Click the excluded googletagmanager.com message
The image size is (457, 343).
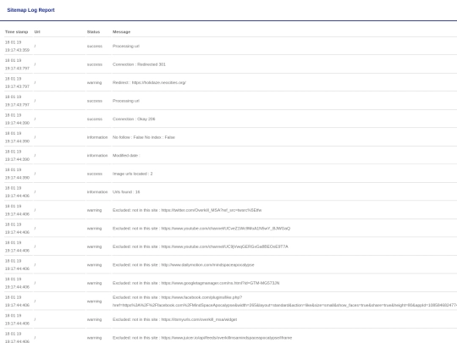coord(195,283)
